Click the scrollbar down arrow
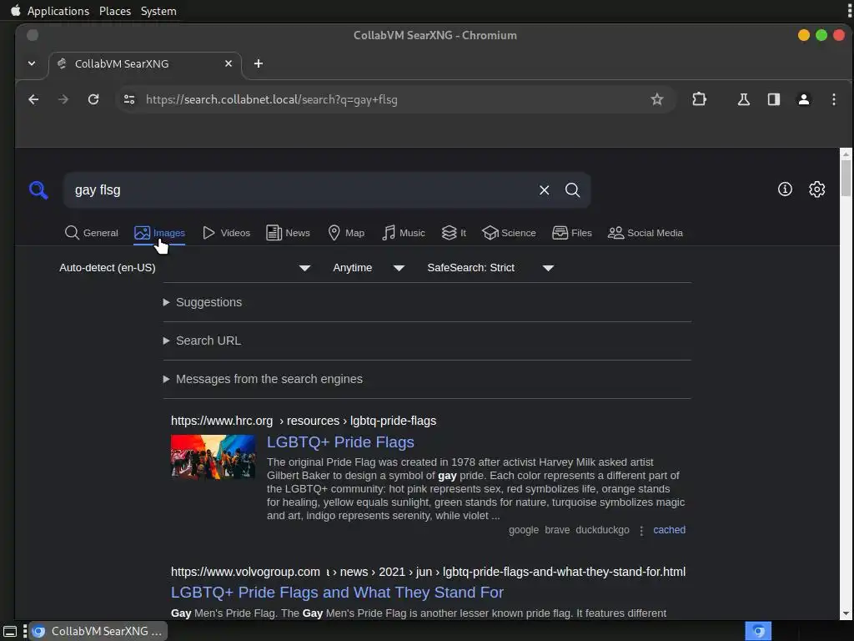 pyautogui.click(x=846, y=613)
